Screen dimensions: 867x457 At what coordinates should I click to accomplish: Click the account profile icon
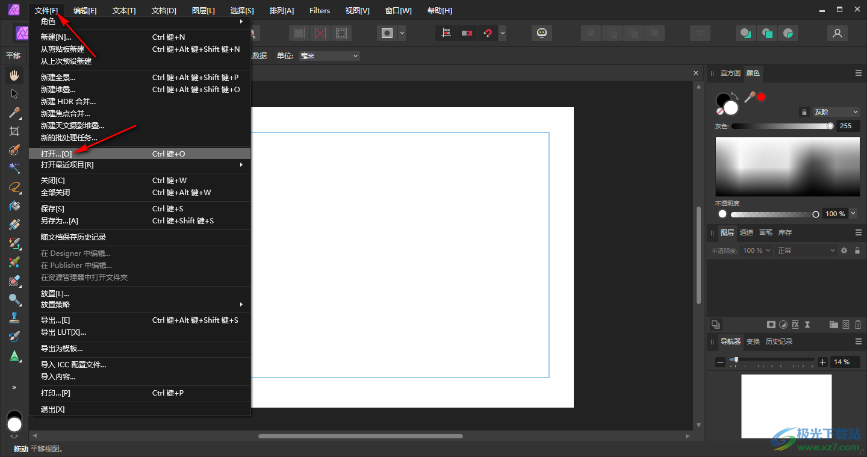[837, 33]
